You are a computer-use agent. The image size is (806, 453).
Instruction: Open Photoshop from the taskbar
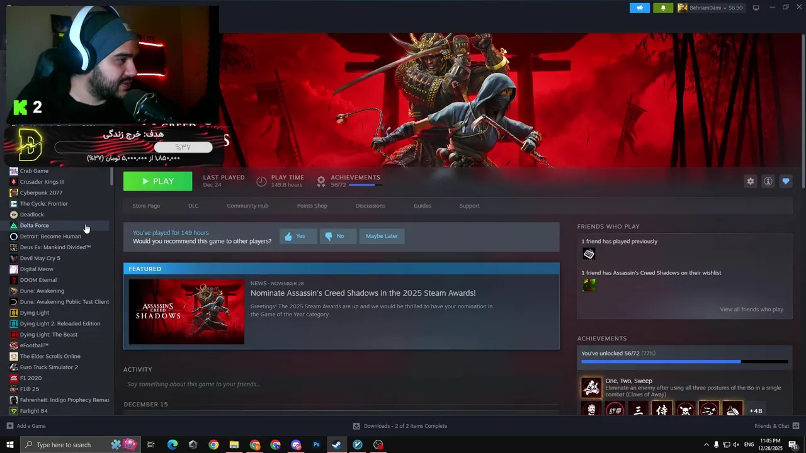pyautogui.click(x=317, y=445)
